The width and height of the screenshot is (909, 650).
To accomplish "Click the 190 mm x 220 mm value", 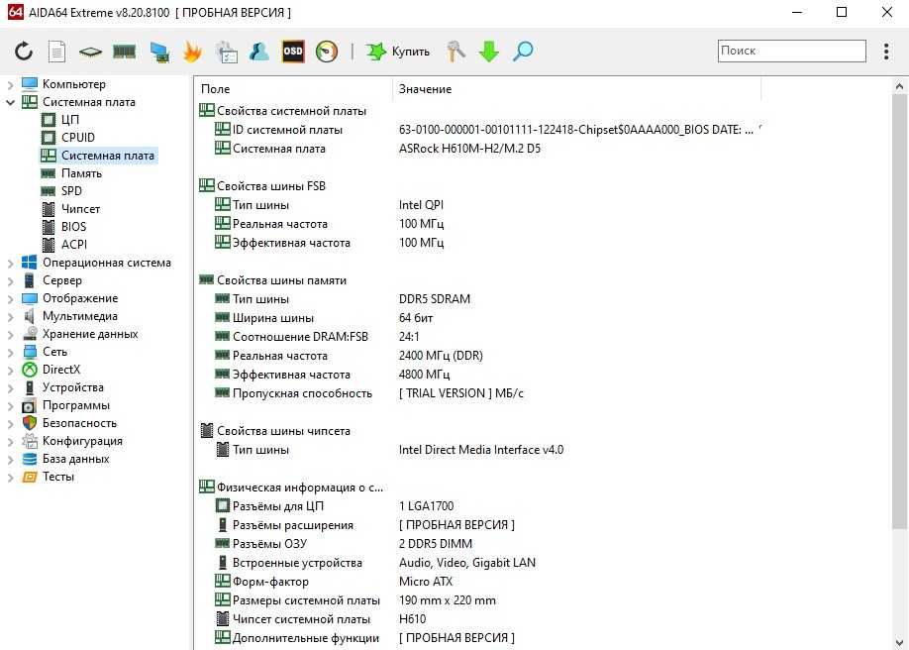I will click(x=447, y=600).
